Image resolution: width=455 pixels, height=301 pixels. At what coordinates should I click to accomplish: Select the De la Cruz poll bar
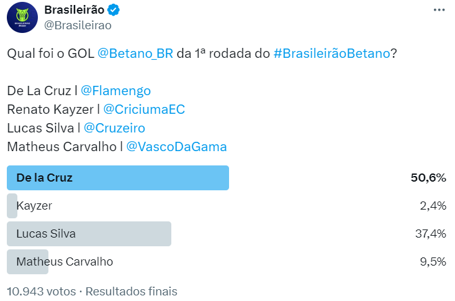pos(118,178)
